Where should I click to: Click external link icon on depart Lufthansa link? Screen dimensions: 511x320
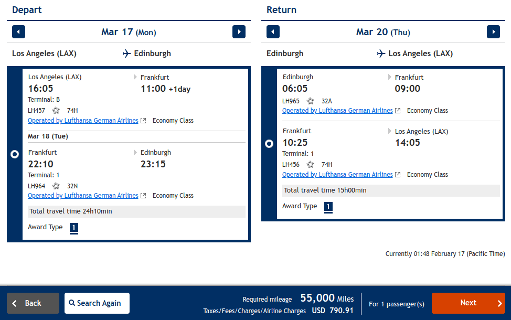(143, 120)
